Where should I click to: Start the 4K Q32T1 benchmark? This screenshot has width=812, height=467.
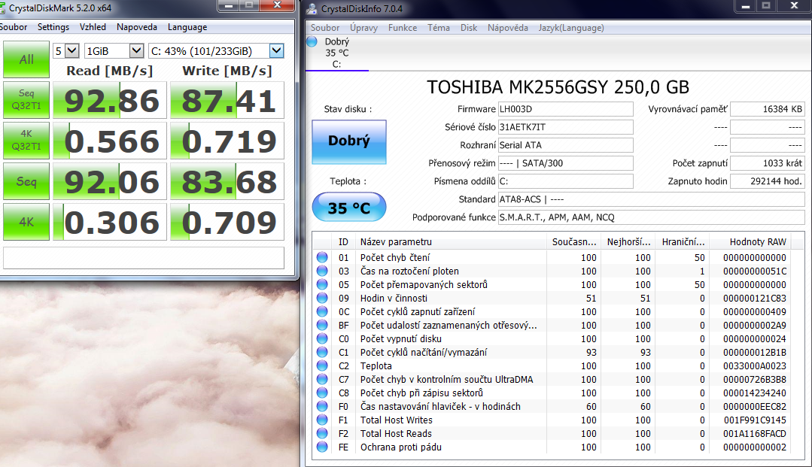[x=26, y=141]
